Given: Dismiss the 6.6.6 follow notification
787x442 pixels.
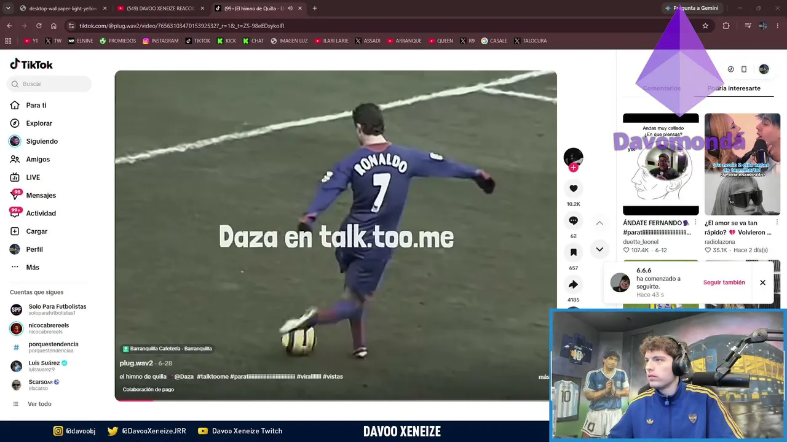Looking at the screenshot, I should [x=762, y=282].
